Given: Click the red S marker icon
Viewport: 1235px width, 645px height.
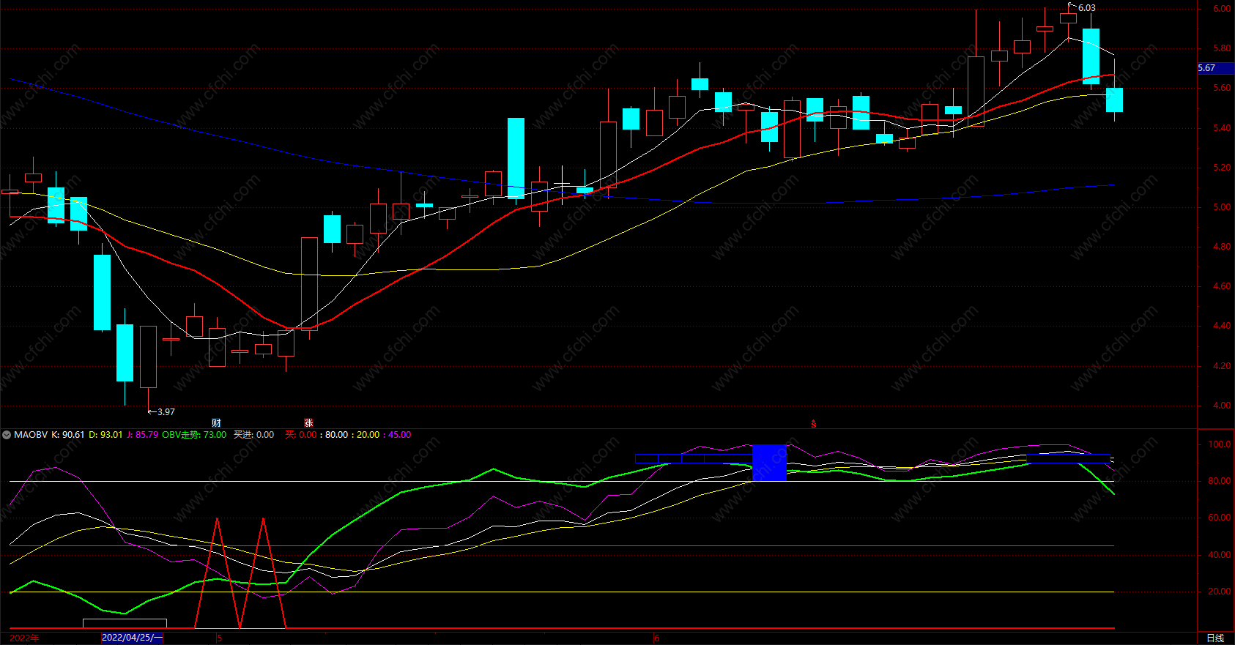Looking at the screenshot, I should [813, 424].
